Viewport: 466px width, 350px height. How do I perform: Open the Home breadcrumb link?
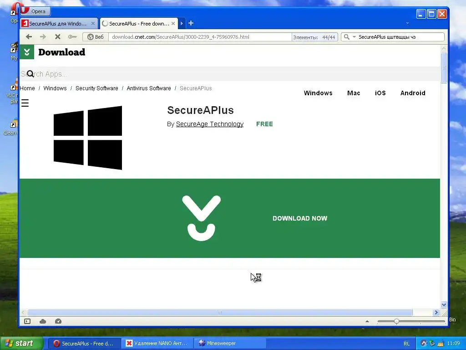pyautogui.click(x=27, y=88)
